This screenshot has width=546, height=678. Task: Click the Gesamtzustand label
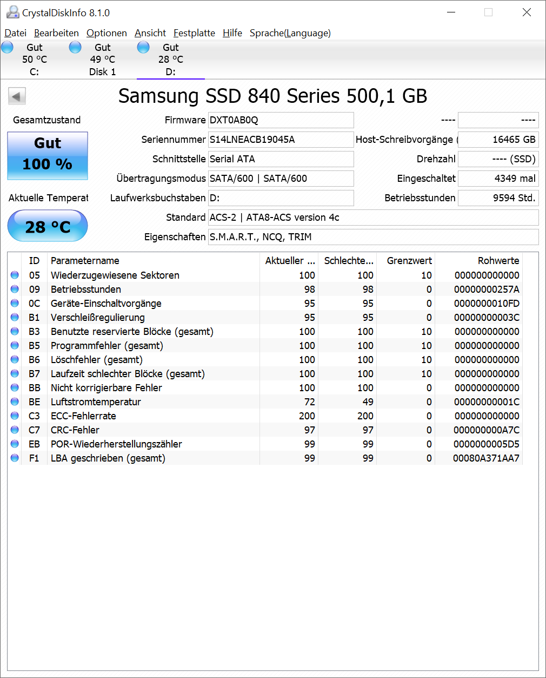click(x=47, y=120)
